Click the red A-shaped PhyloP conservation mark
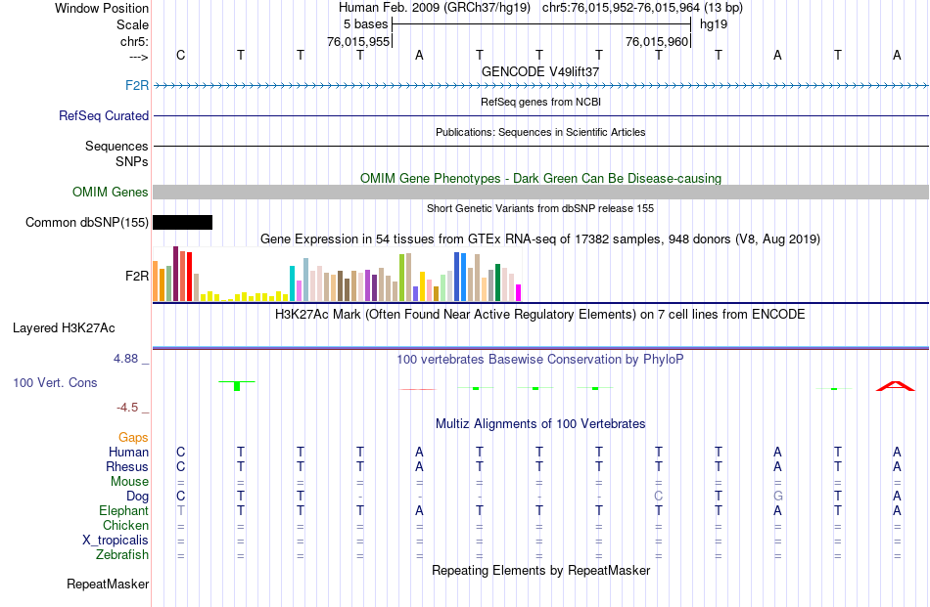The width and height of the screenshot is (930, 607). pos(896,386)
